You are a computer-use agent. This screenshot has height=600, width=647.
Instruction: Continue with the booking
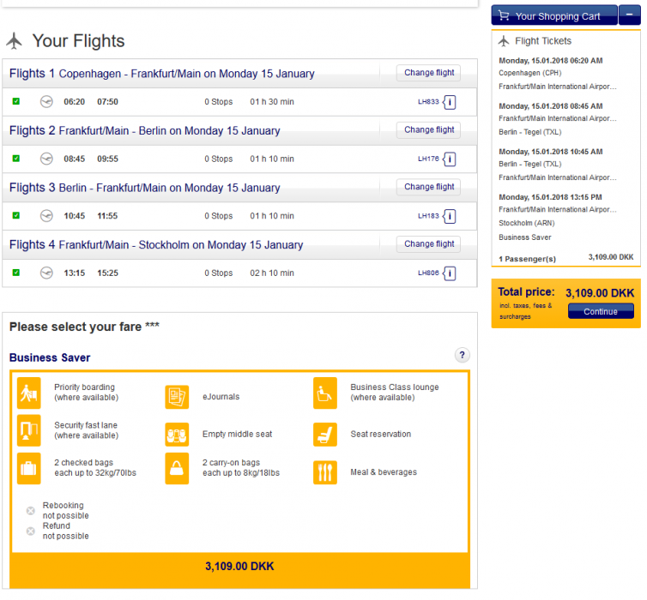(x=601, y=311)
